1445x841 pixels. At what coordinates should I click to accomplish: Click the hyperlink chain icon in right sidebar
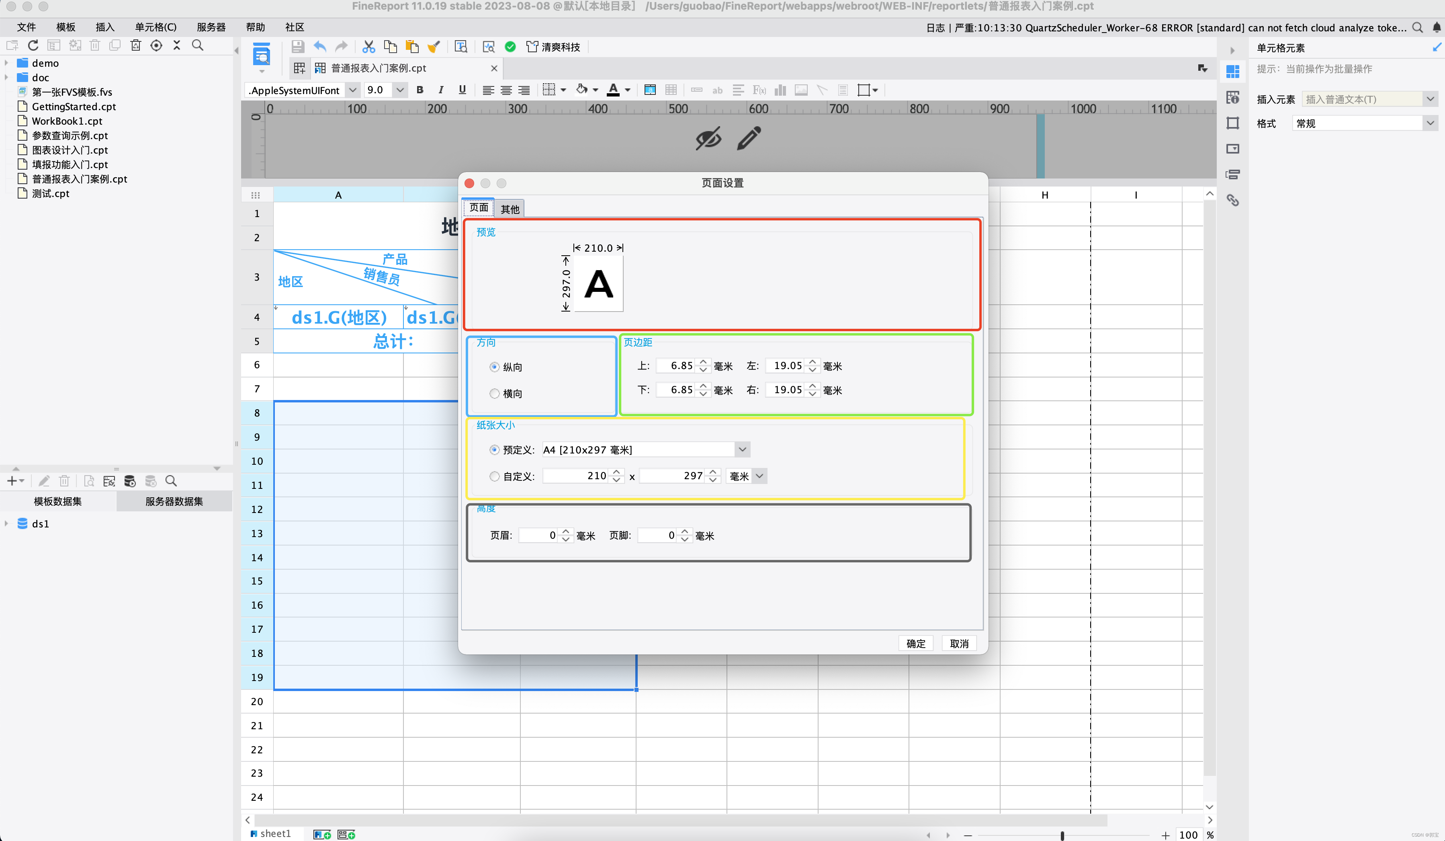(x=1232, y=200)
